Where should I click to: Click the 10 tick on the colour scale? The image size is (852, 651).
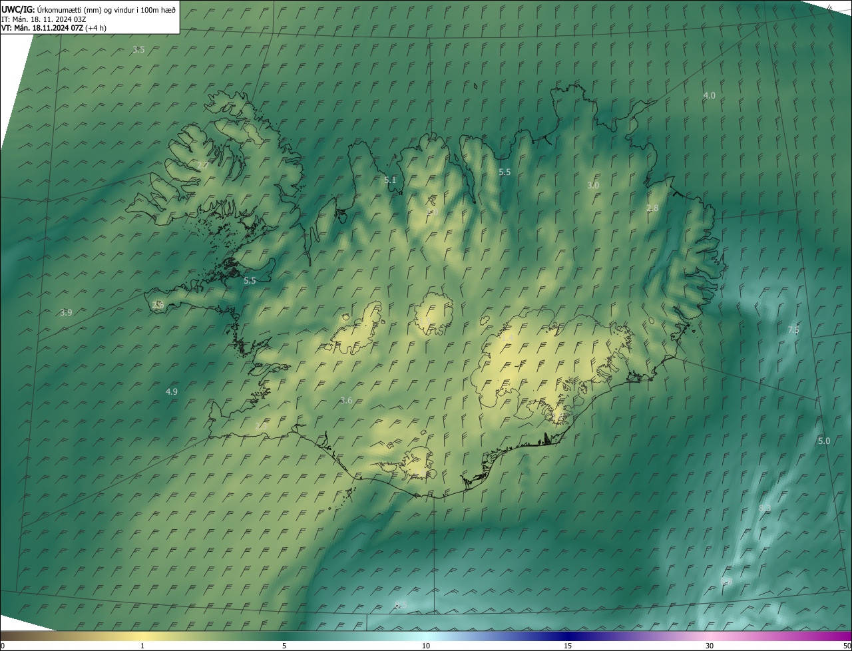pos(426,646)
